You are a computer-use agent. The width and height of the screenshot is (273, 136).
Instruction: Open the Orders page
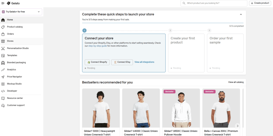point(22,34)
